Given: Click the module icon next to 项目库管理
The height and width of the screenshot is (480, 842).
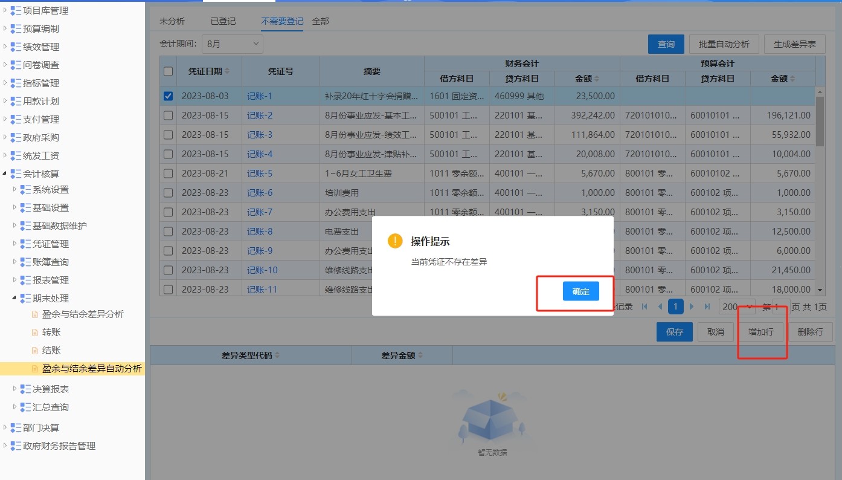Looking at the screenshot, I should point(16,10).
